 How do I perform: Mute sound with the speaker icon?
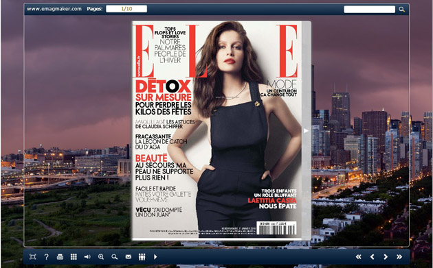tap(87, 257)
